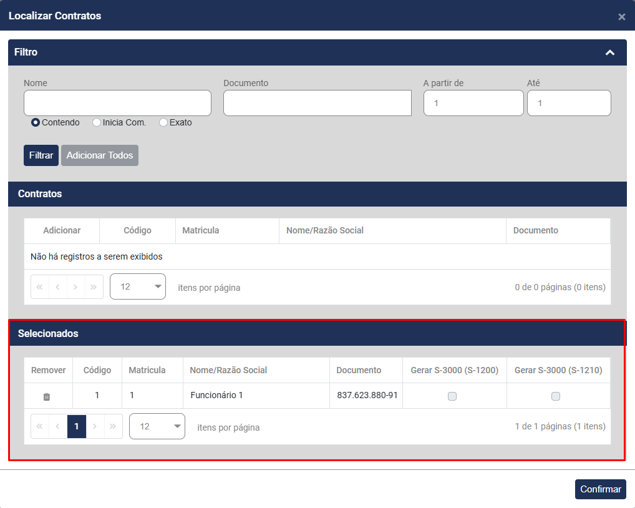Click Selecionados Remover column header
The image size is (635, 508).
[48, 370]
